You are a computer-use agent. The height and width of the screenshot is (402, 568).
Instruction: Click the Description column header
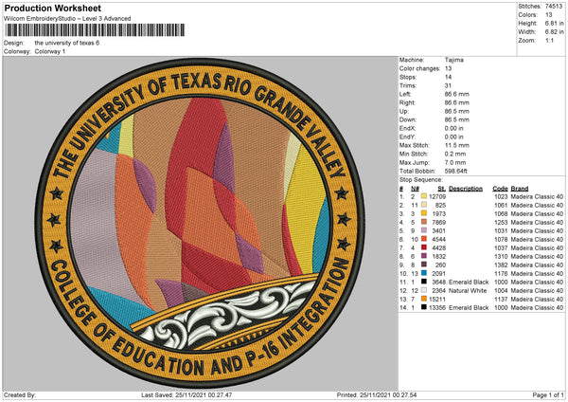tap(466, 189)
